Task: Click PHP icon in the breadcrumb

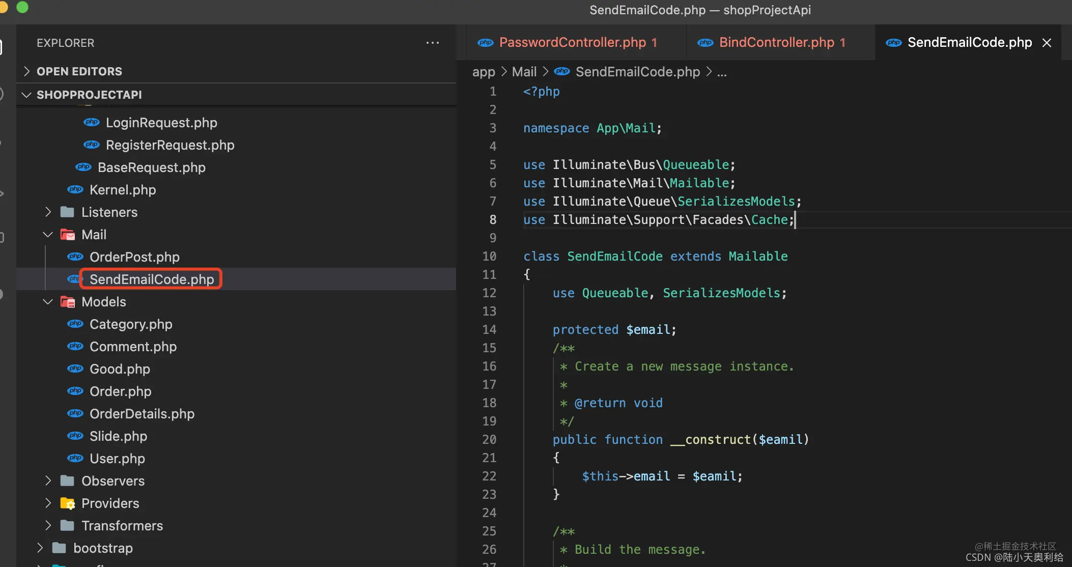Action: point(562,71)
